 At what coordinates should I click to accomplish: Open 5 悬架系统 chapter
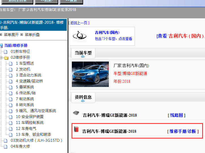[x=25, y=87]
